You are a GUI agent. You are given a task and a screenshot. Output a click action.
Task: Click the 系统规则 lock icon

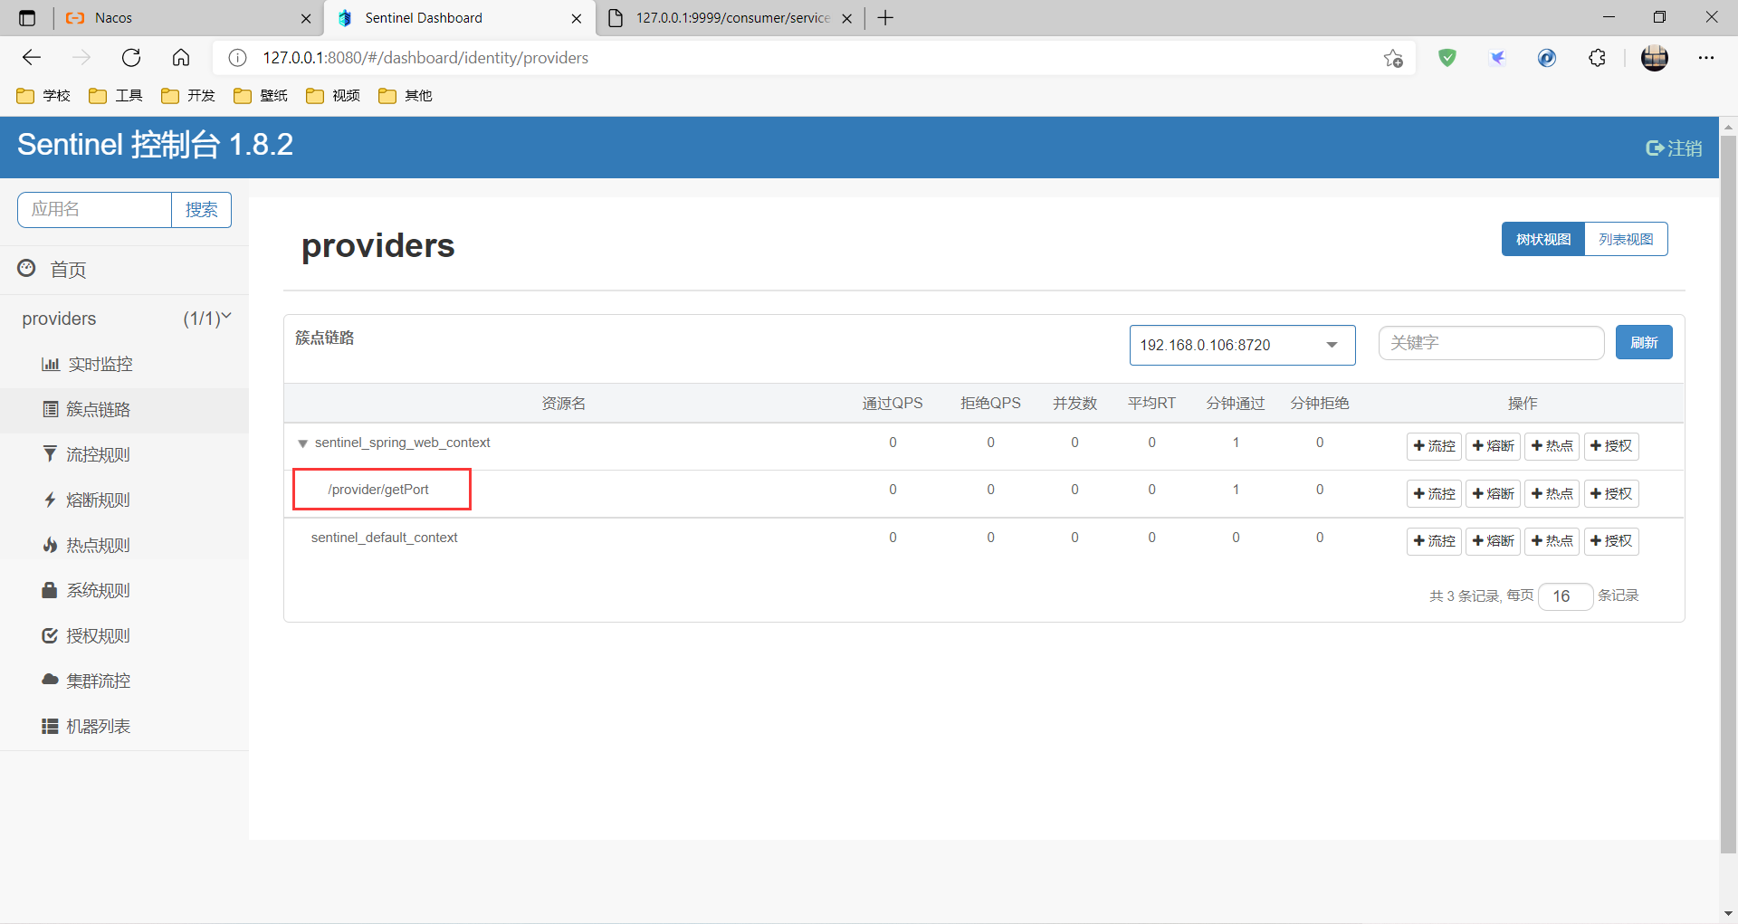click(x=51, y=590)
